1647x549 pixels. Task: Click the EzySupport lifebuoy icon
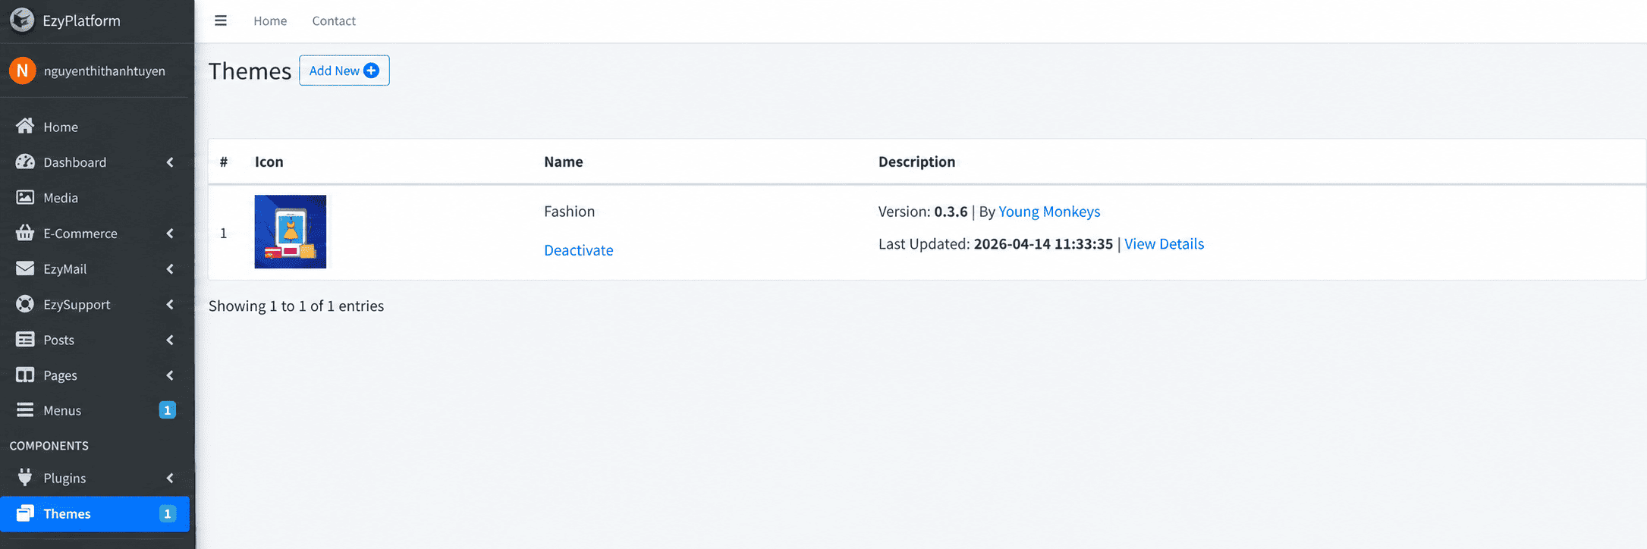(25, 304)
